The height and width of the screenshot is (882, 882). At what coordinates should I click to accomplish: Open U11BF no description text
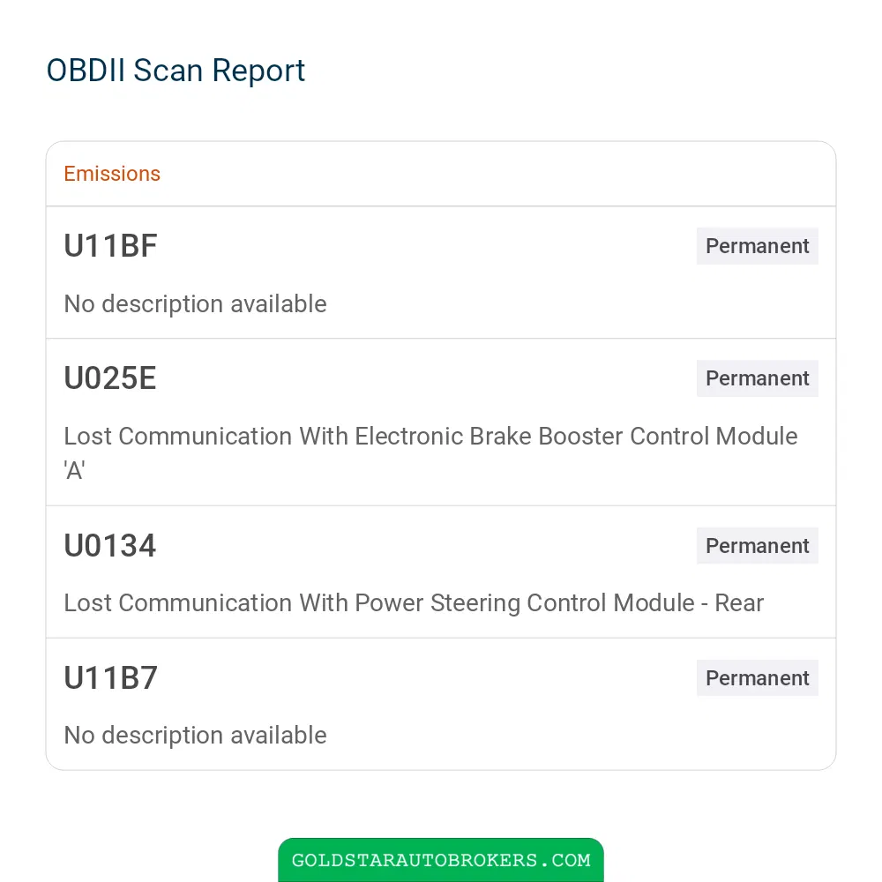pos(195,303)
